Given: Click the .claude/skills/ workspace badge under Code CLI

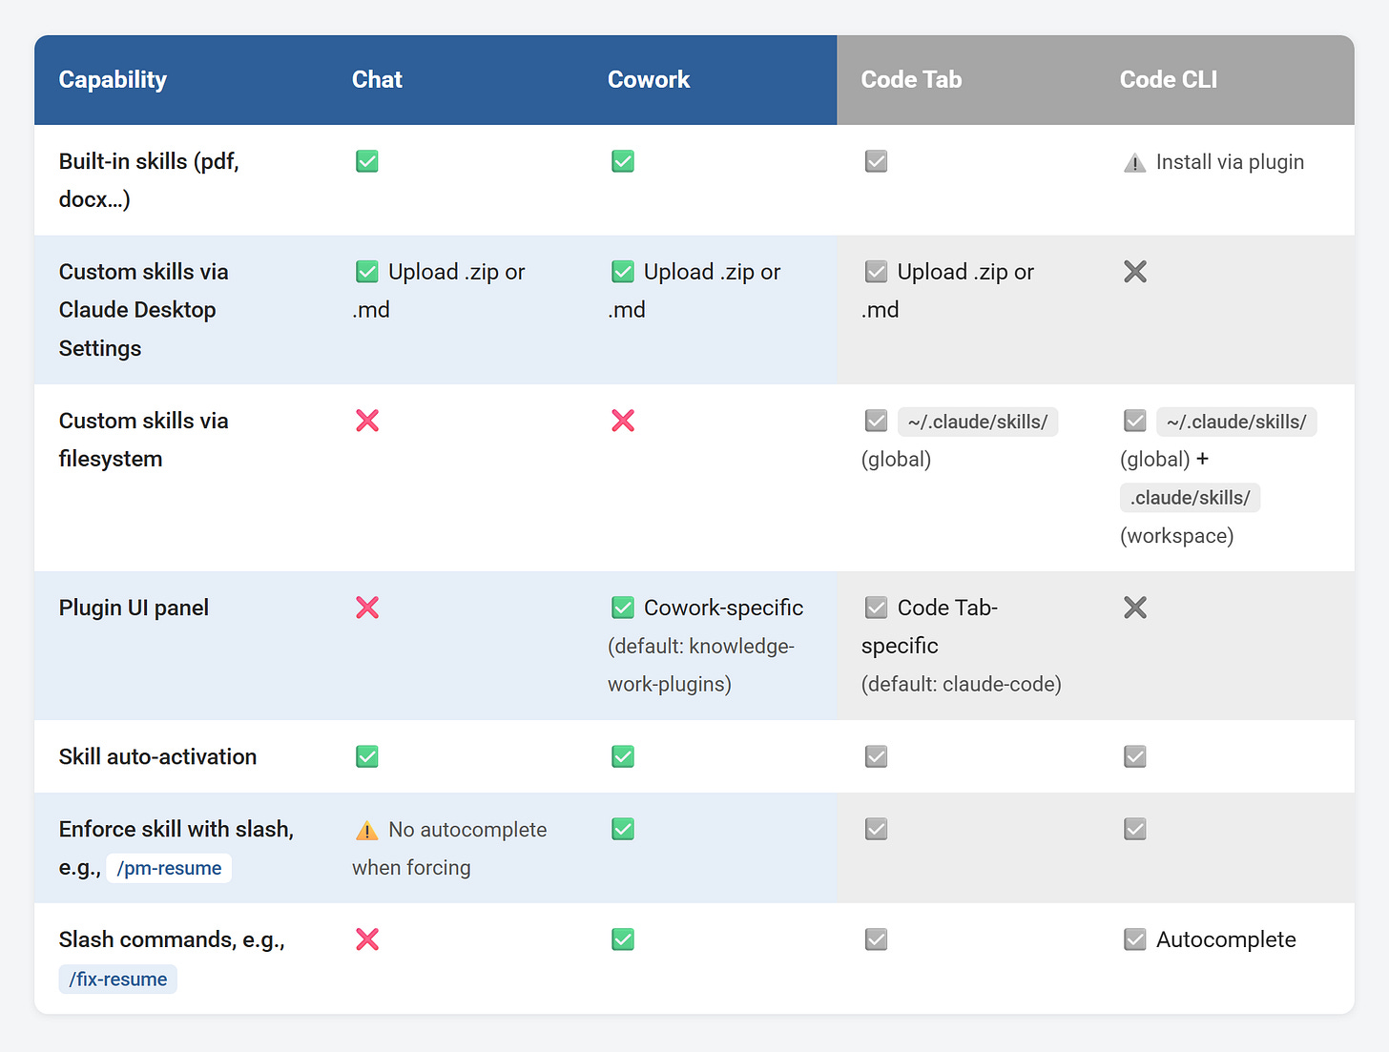Looking at the screenshot, I should click(1190, 497).
